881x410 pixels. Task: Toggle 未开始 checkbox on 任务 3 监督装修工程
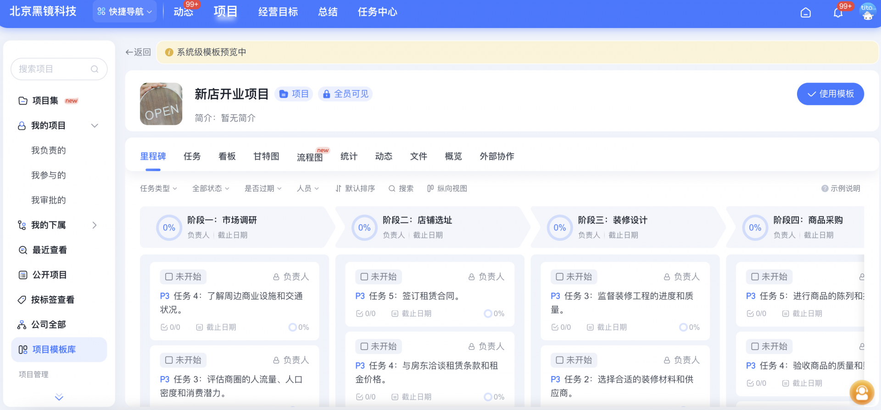coord(560,277)
